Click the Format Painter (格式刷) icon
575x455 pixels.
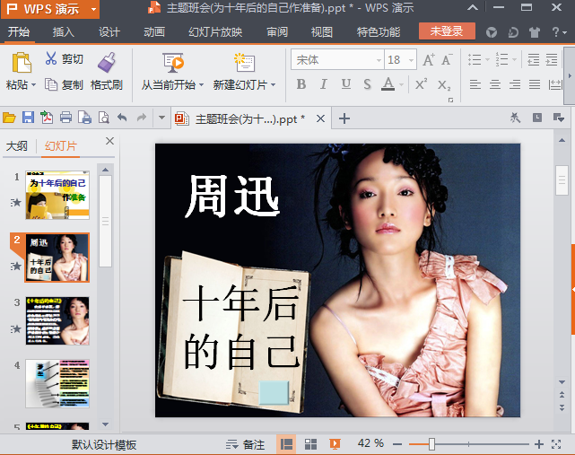107,63
